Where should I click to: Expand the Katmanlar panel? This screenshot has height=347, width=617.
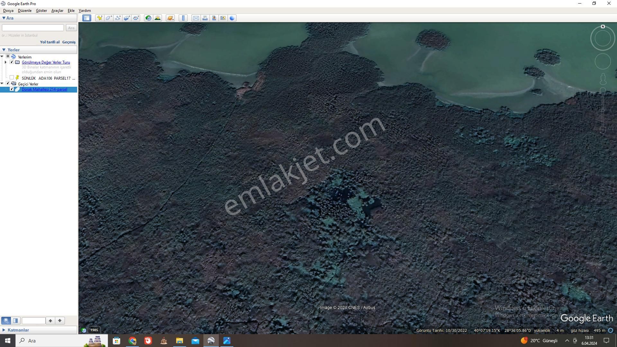pyautogui.click(x=4, y=330)
